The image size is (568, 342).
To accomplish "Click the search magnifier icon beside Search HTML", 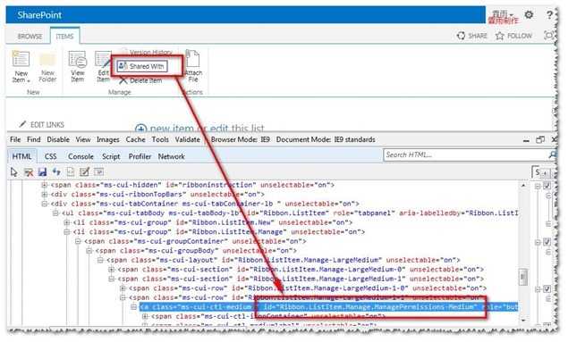I will (x=553, y=154).
